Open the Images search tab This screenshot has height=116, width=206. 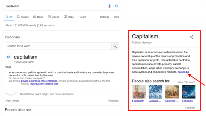click(x=23, y=17)
